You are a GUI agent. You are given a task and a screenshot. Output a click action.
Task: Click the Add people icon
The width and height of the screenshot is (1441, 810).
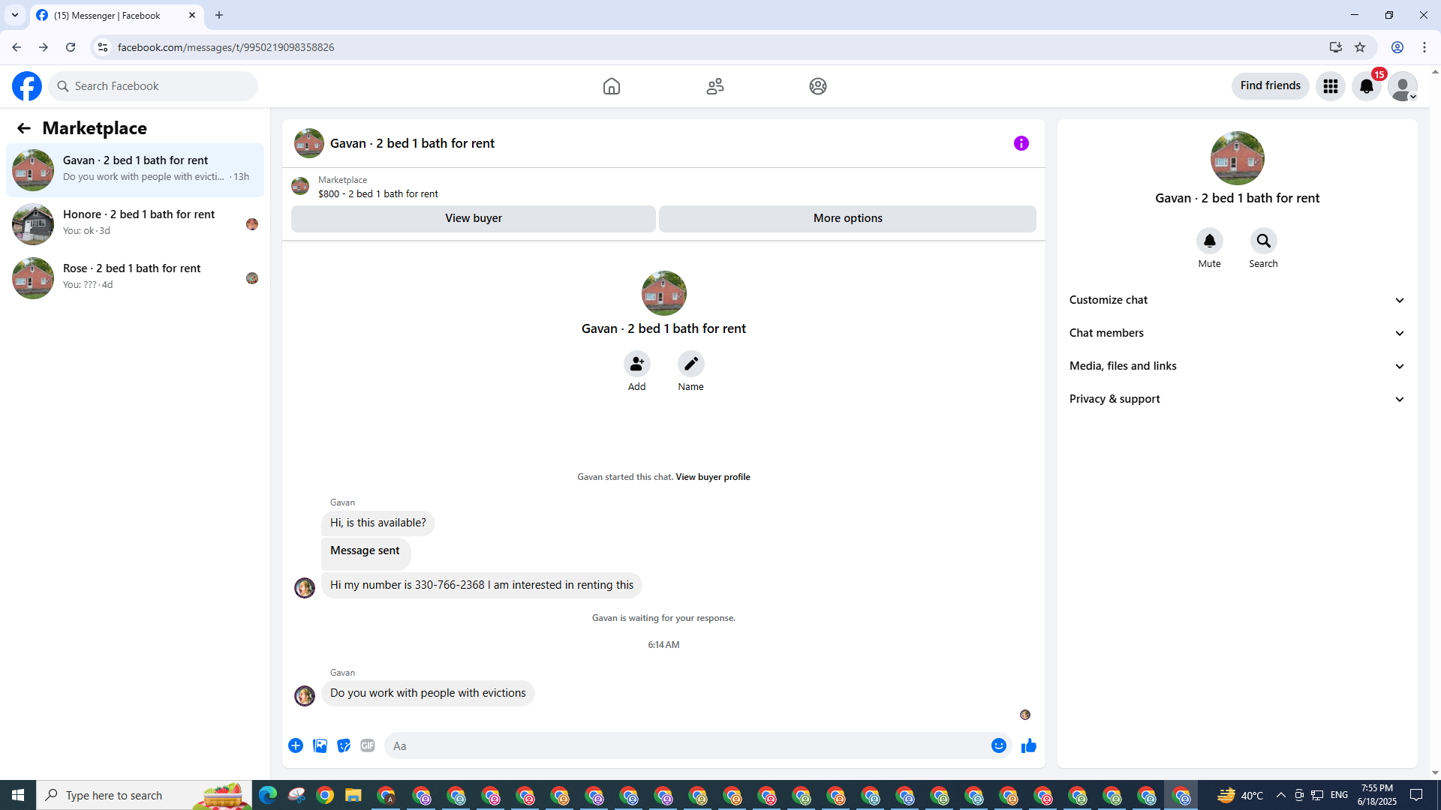[637, 364]
